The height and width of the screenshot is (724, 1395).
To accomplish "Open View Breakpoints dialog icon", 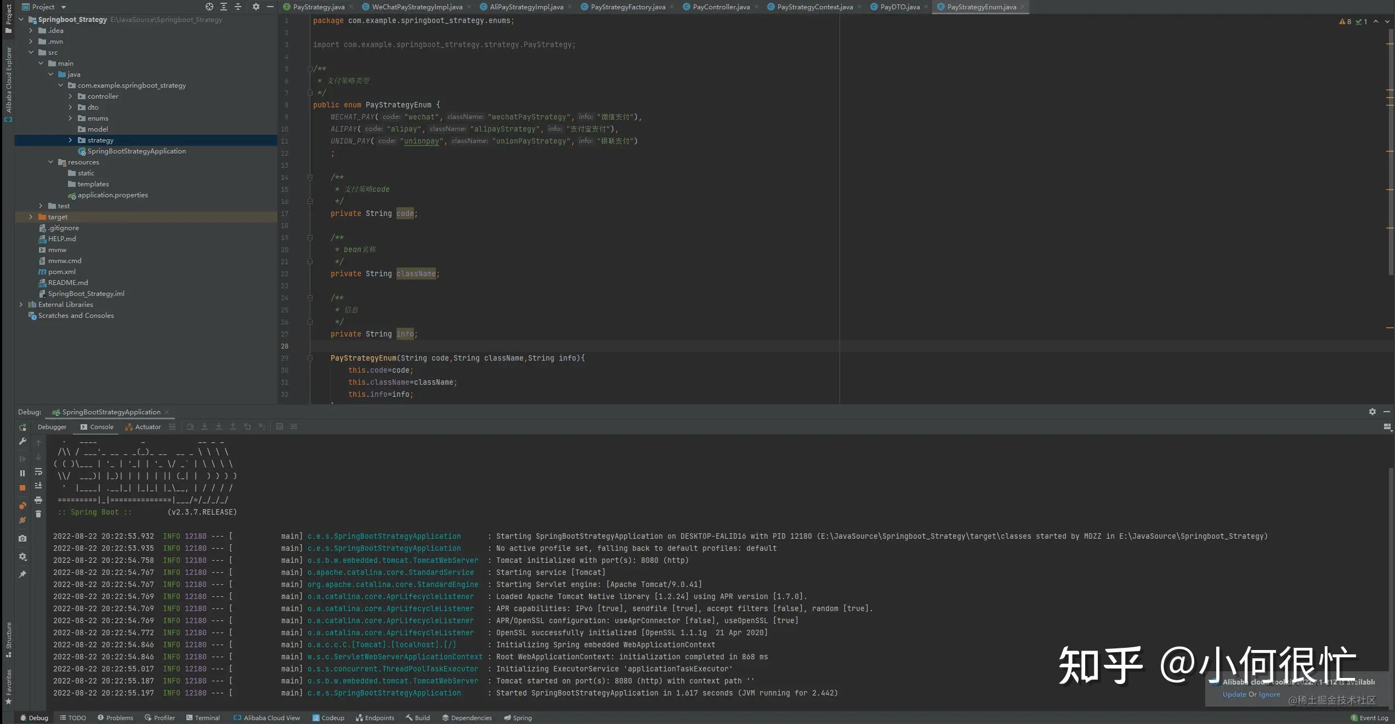I will pyautogui.click(x=22, y=505).
